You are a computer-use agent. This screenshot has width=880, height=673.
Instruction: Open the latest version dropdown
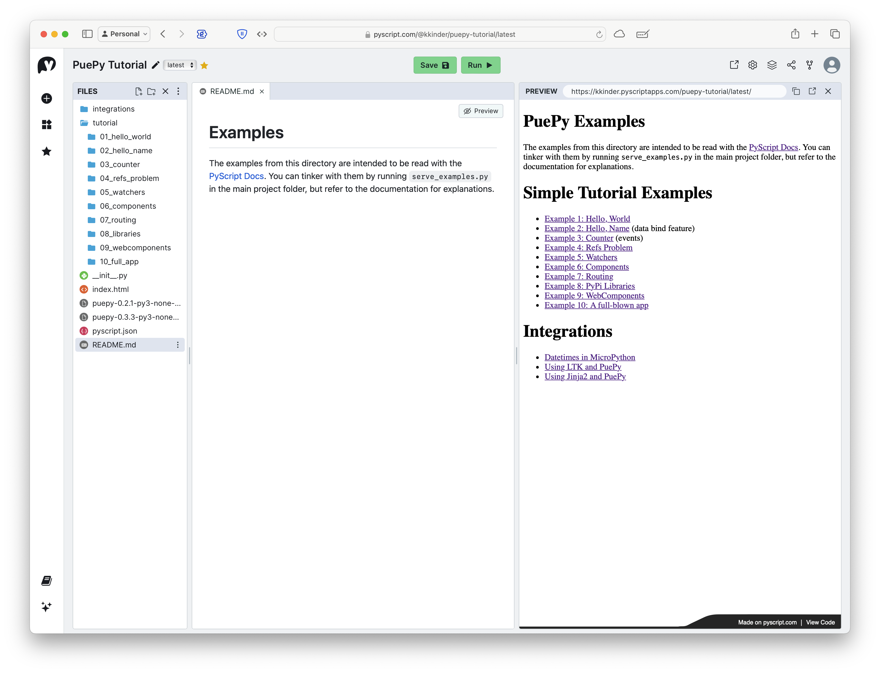[x=180, y=65]
